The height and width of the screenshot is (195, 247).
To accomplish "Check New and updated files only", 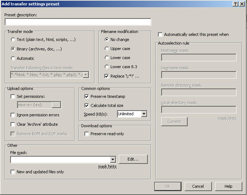I will (13, 172).
